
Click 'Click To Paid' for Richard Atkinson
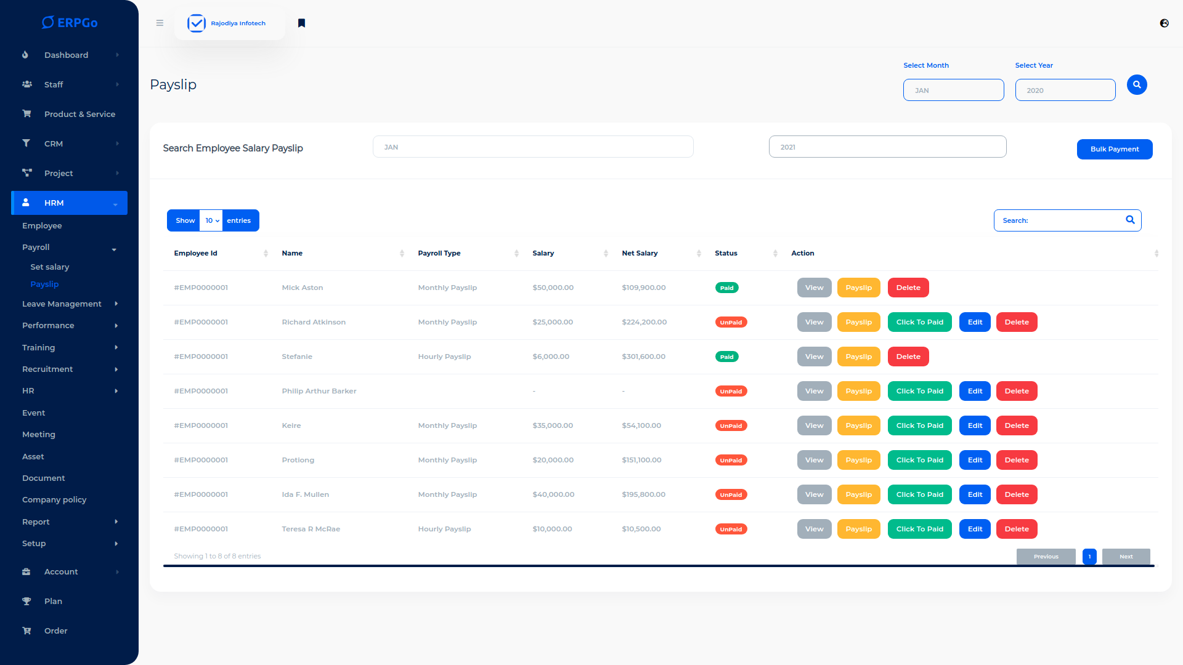919,322
